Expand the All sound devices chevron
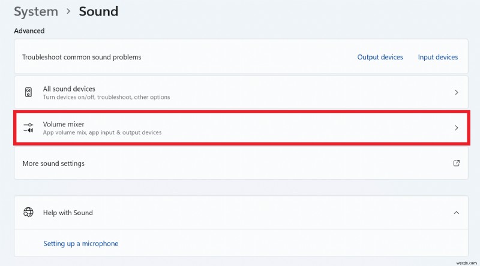 [457, 92]
